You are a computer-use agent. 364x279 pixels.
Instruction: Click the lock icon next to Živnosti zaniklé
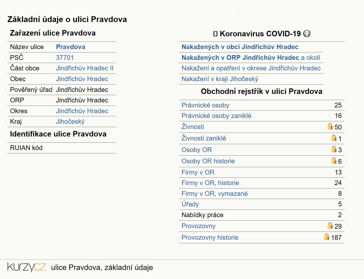(334, 138)
